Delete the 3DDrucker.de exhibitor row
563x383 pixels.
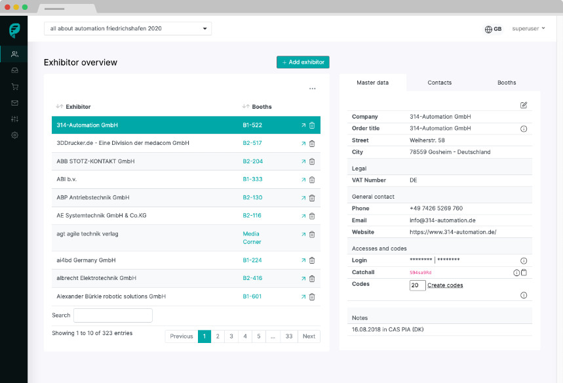coord(312,144)
